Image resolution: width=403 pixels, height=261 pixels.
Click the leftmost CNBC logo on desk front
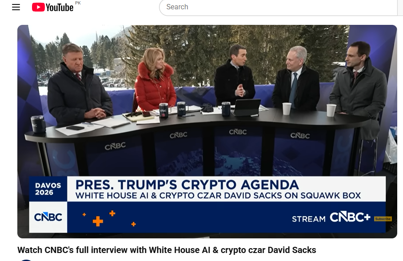(115, 146)
